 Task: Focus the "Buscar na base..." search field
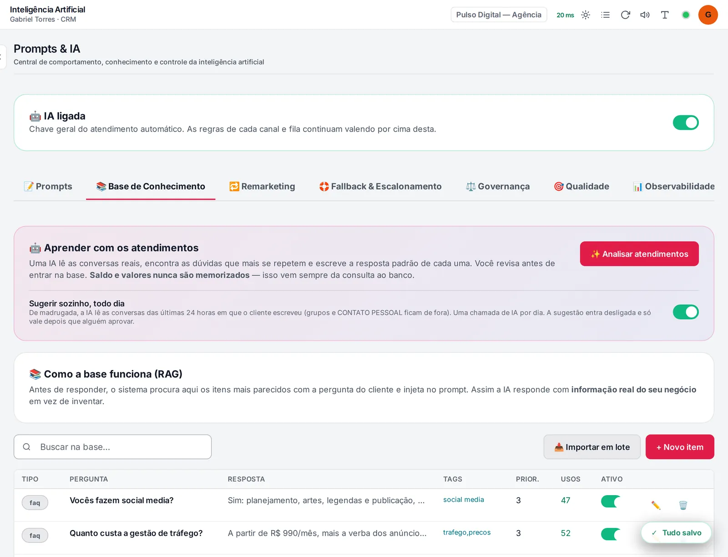pos(113,447)
